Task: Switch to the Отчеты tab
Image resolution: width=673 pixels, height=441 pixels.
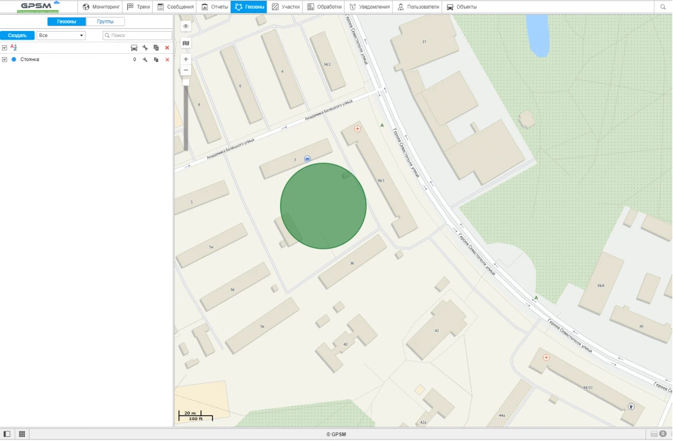Action: pyautogui.click(x=213, y=7)
